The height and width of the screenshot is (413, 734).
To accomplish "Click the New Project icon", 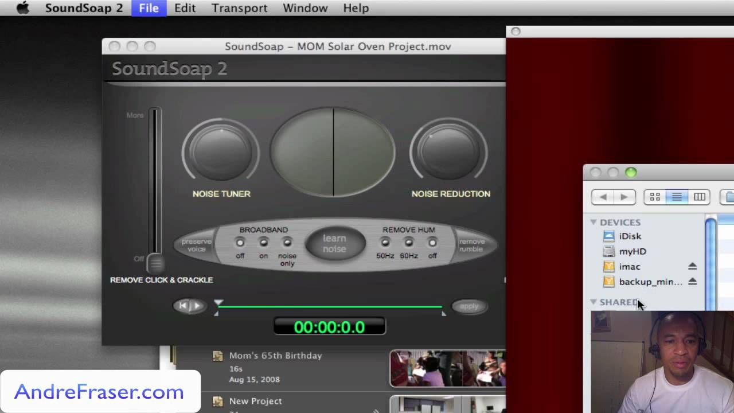I will 218,402.
